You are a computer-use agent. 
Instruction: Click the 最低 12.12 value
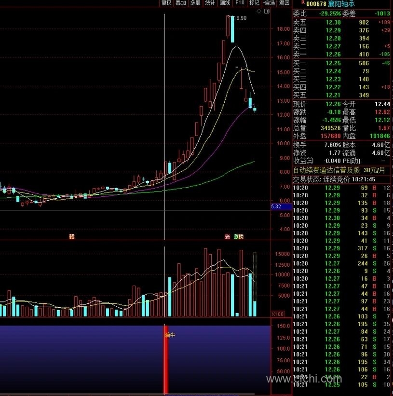click(x=382, y=120)
